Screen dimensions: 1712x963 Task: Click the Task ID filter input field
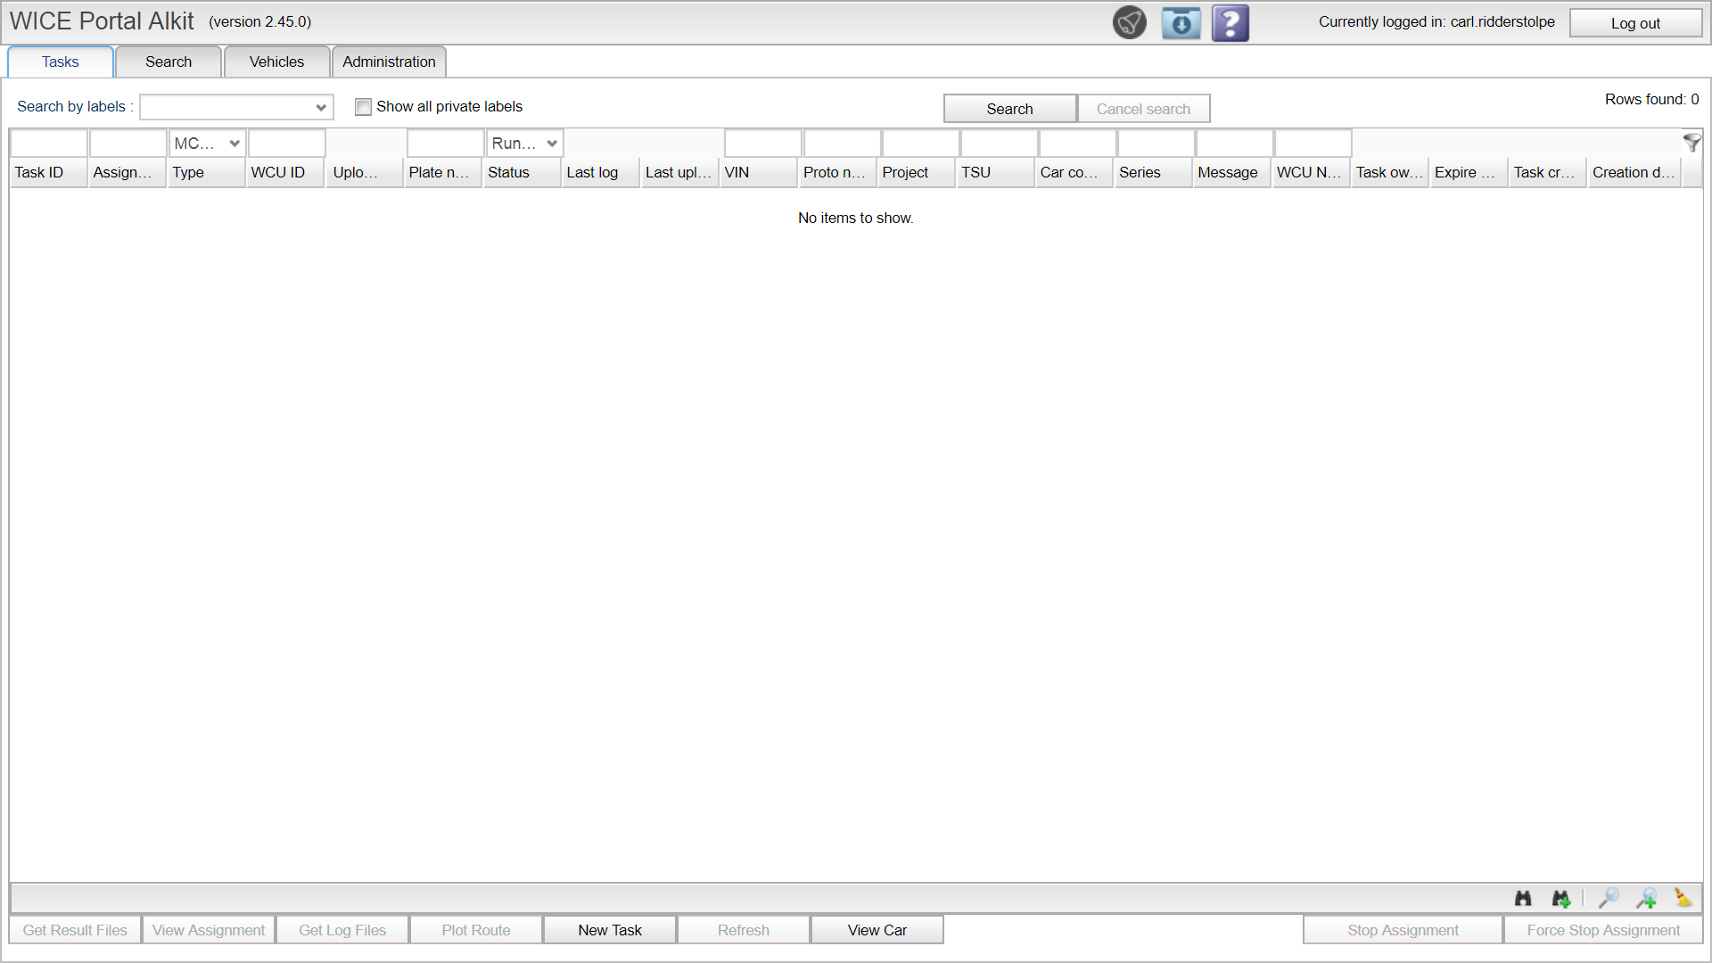pos(49,144)
